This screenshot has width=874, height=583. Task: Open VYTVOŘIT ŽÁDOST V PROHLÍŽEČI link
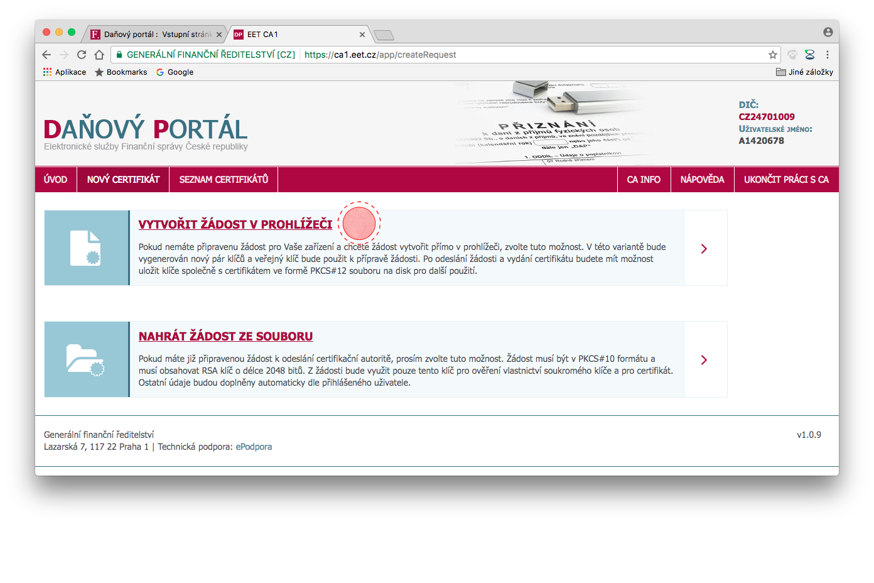point(235,224)
